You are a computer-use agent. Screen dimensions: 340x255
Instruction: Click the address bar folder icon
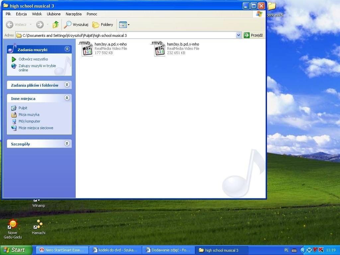(19, 35)
